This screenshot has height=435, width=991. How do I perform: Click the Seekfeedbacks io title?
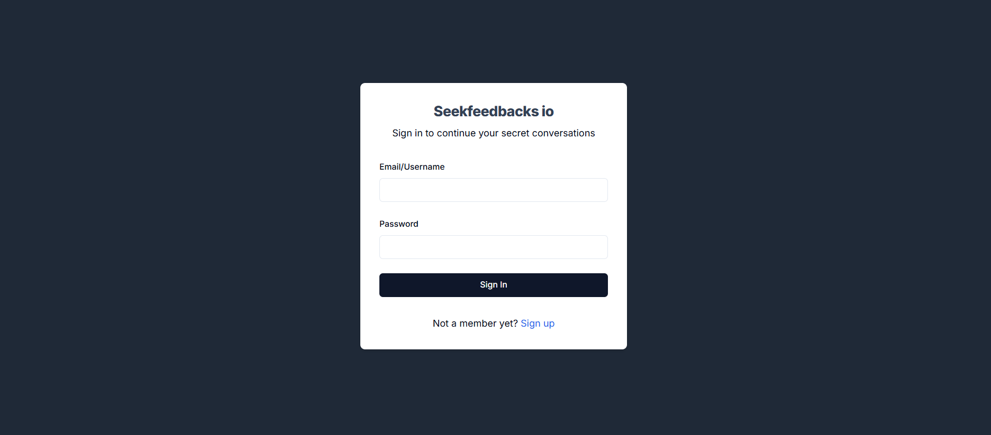click(x=493, y=111)
